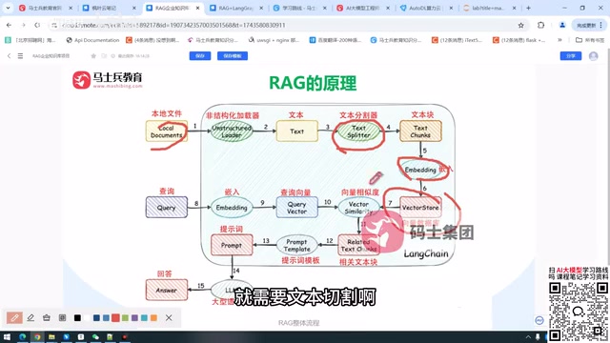
Task: Click the Chrome taskbar icon
Action: (37, 336)
